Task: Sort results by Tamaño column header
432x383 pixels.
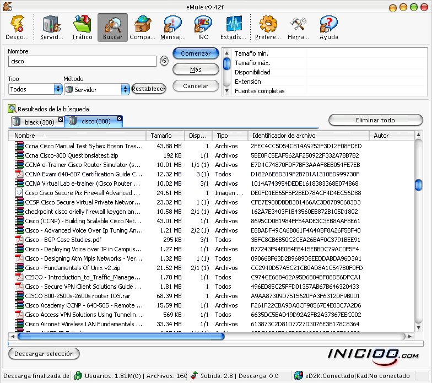Action: click(x=165, y=136)
